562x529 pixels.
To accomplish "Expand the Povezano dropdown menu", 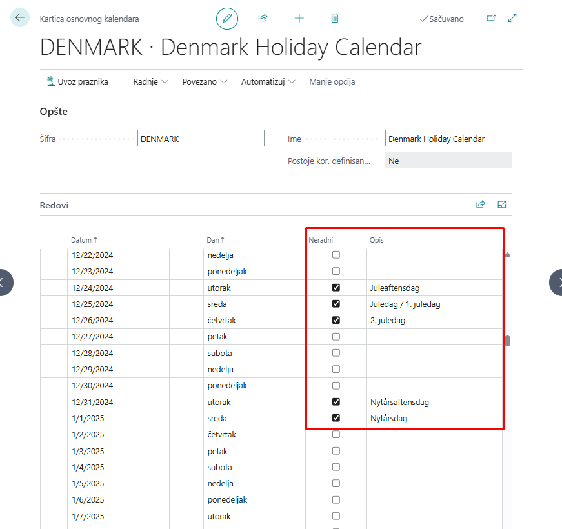I will pos(205,82).
